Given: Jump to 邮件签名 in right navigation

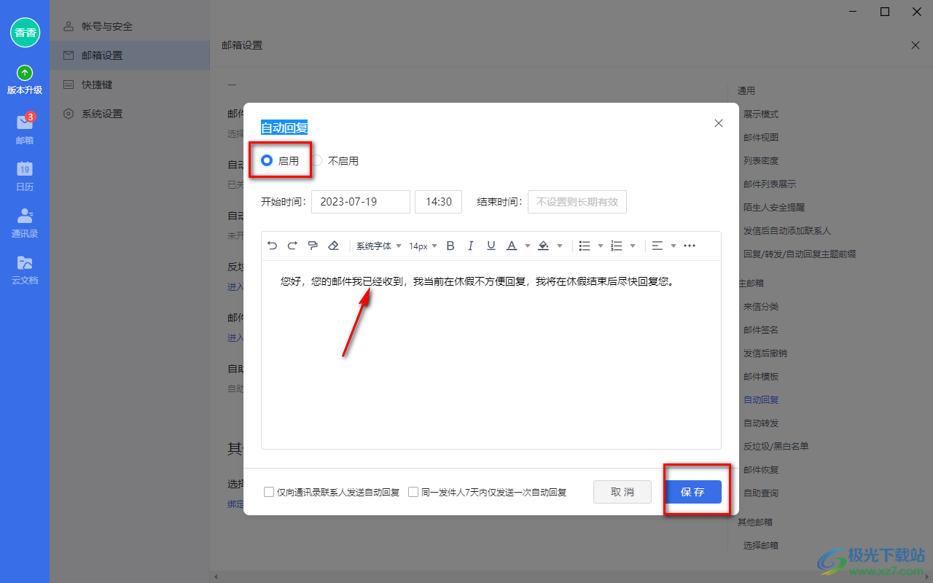Looking at the screenshot, I should coord(761,330).
